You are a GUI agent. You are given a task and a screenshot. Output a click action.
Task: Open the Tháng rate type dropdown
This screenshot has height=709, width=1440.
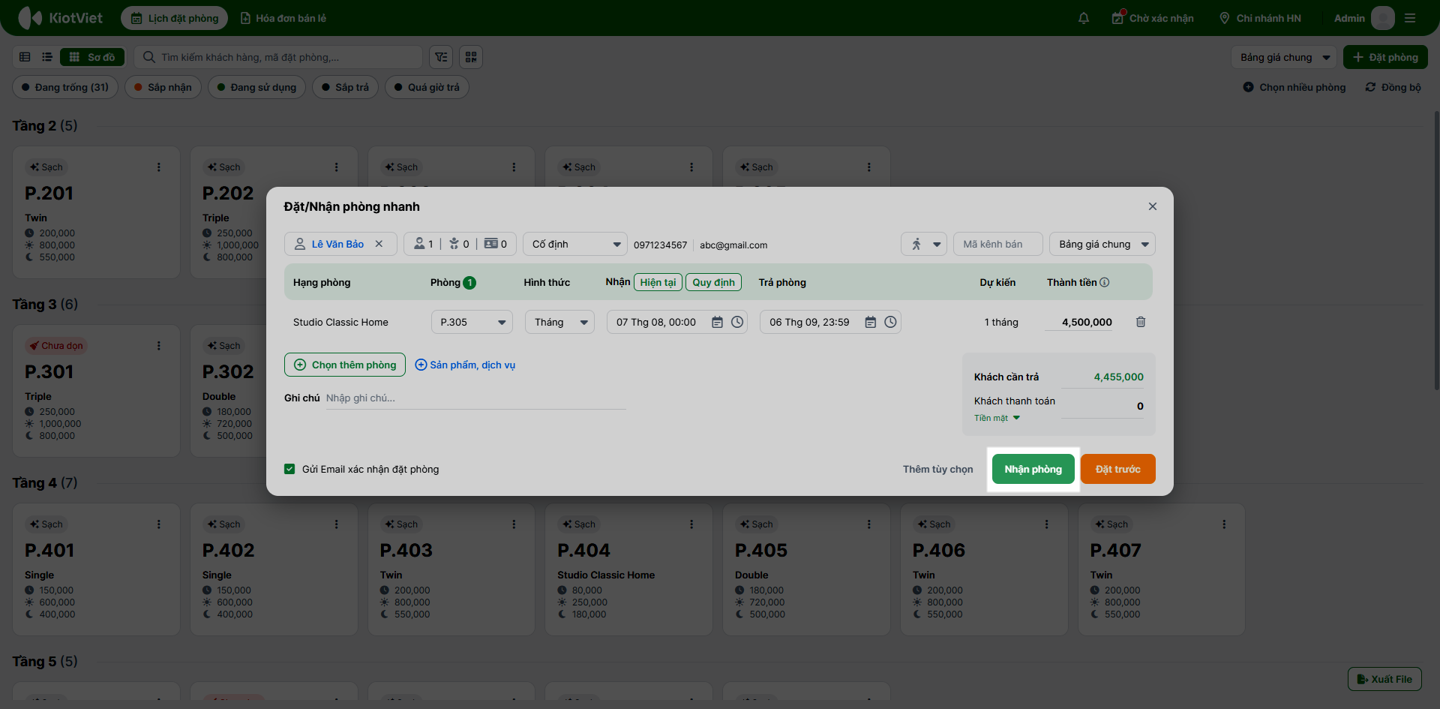559,322
